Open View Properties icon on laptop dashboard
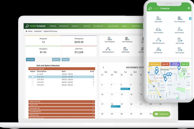 pos(127,39)
